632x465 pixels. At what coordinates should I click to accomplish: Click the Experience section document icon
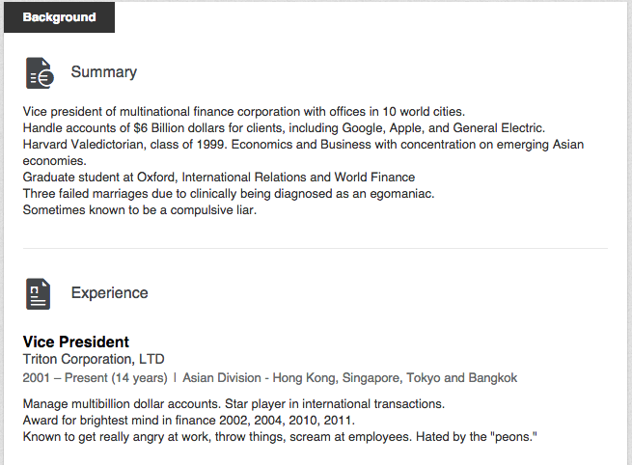39,293
